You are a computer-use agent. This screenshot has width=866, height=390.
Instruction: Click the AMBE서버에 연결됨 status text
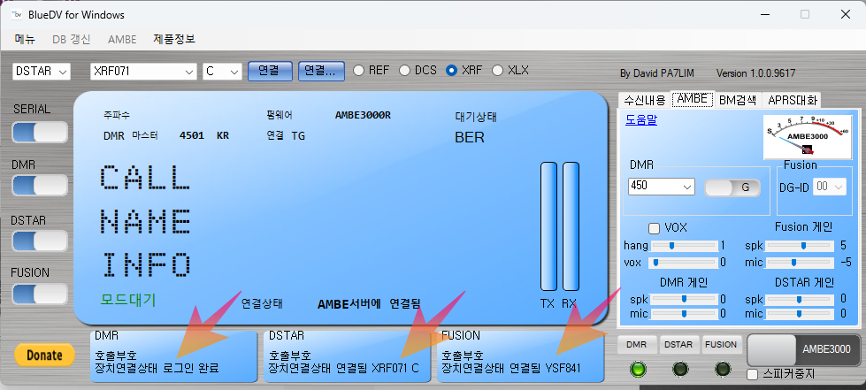pyautogui.click(x=369, y=303)
